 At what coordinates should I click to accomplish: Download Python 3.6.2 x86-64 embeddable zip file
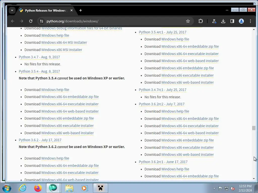coord(70,166)
